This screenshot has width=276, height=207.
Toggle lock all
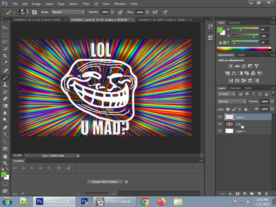[x=246, y=109]
